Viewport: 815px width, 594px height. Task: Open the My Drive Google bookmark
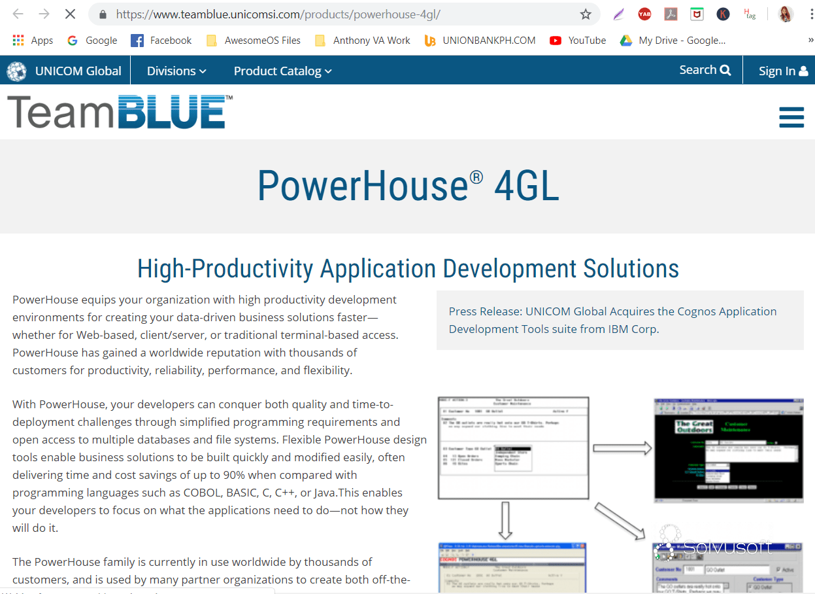point(673,41)
